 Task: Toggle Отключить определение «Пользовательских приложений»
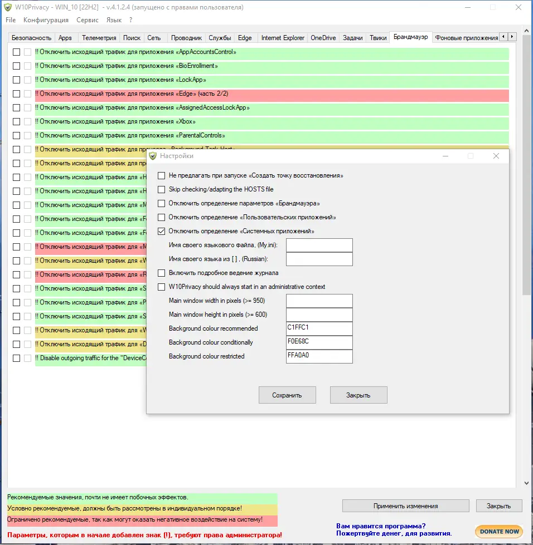(161, 217)
